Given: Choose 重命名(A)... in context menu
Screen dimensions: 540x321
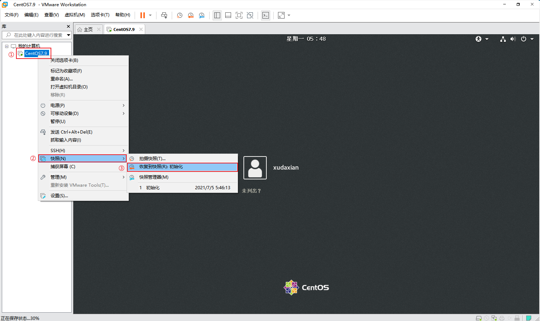Looking at the screenshot, I should point(84,79).
